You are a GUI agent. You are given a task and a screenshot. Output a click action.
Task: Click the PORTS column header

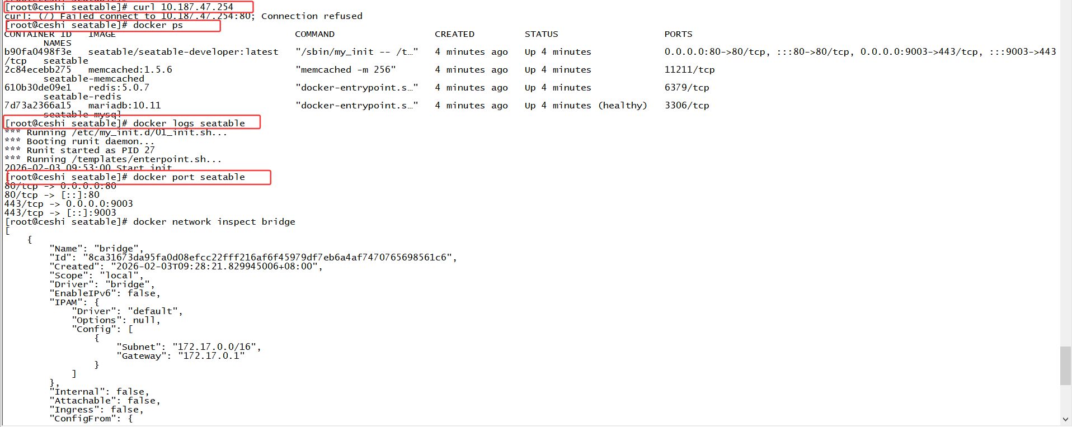tap(678, 34)
